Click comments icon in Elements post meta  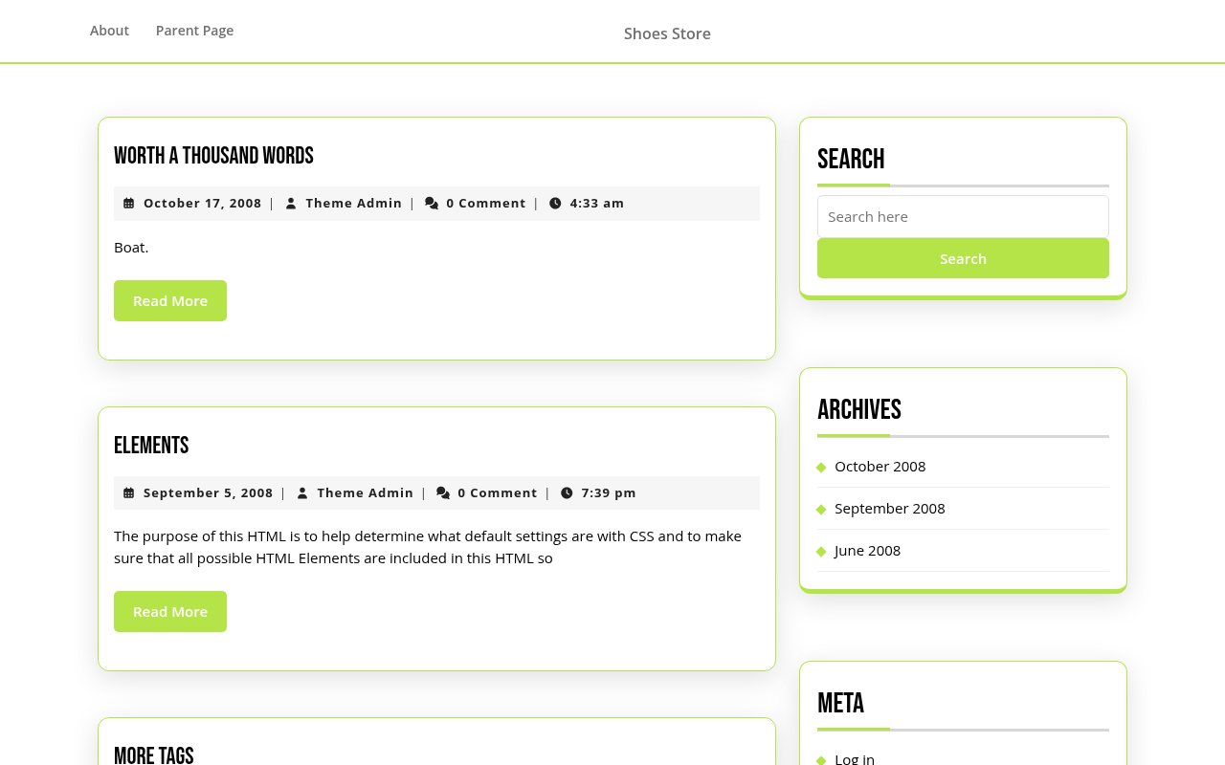point(443,493)
